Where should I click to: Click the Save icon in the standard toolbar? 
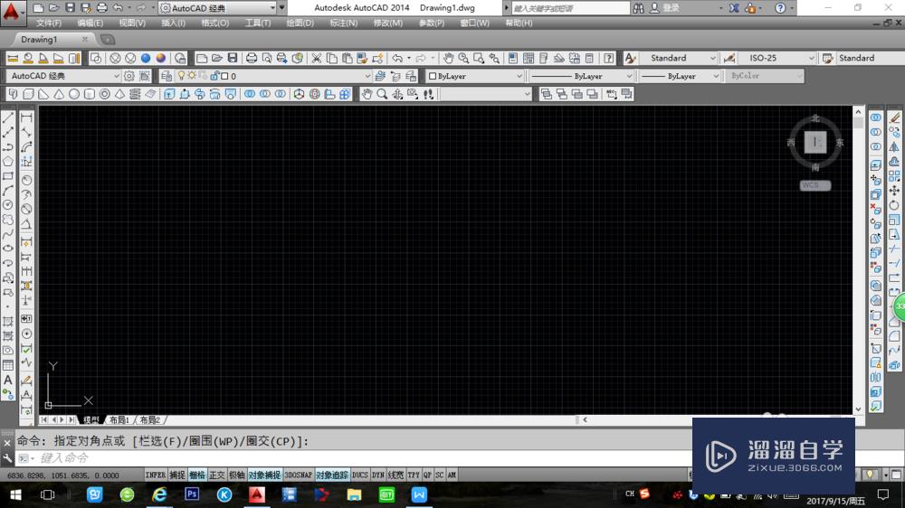(x=232, y=58)
